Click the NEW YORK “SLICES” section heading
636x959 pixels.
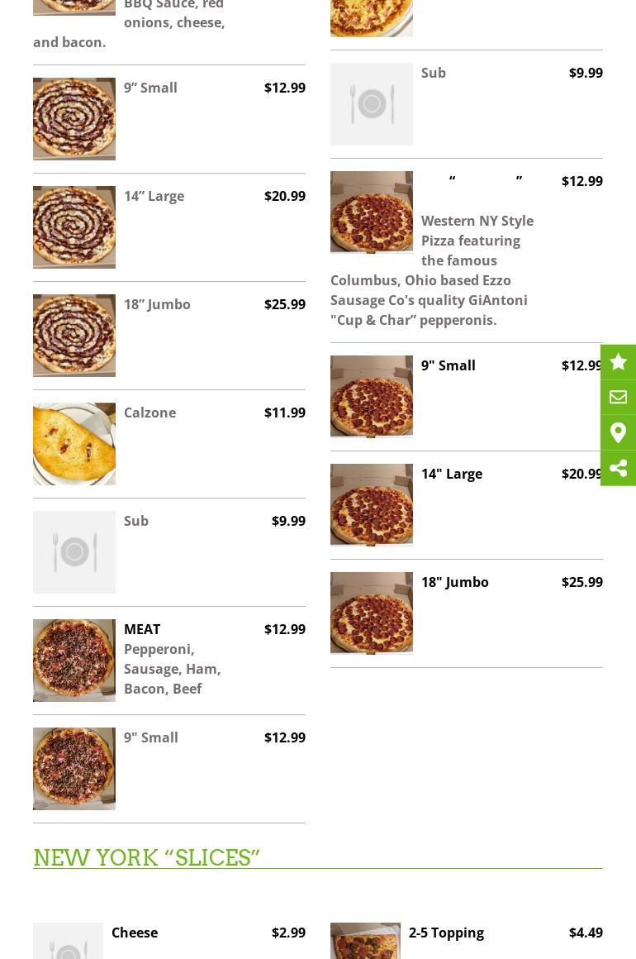click(146, 857)
